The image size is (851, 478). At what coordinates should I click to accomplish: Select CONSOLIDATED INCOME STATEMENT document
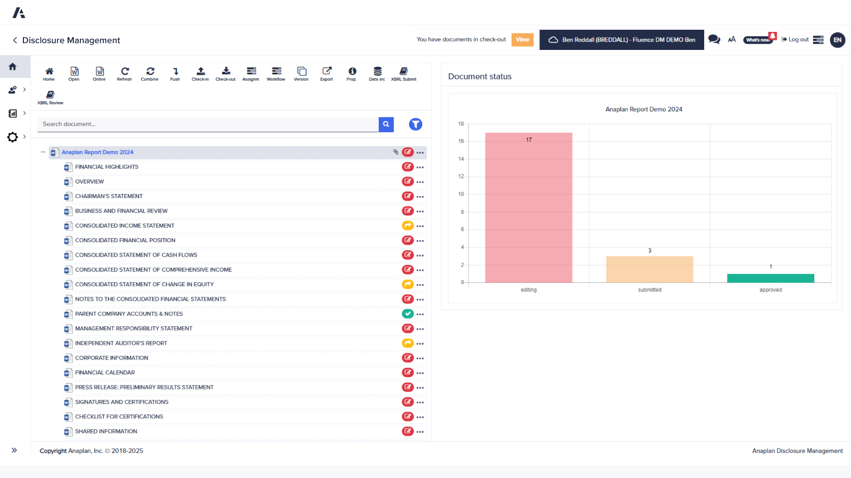(125, 225)
